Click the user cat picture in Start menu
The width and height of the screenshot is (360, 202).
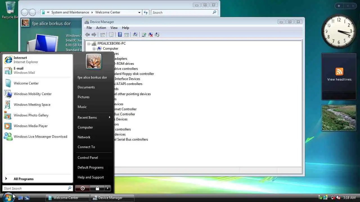click(94, 61)
